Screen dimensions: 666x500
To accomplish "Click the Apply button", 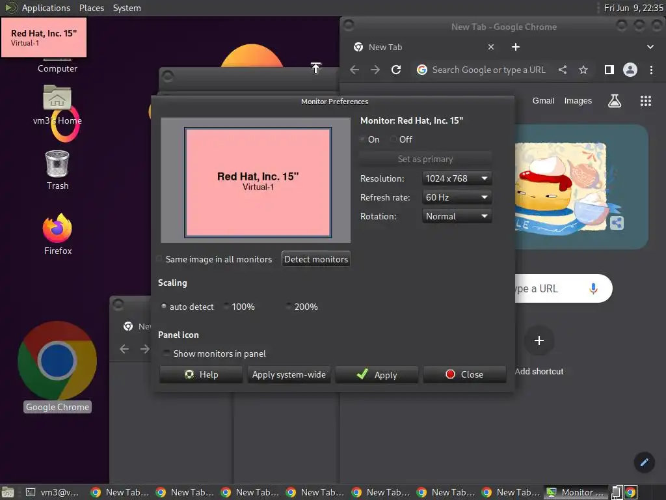I will point(377,374).
